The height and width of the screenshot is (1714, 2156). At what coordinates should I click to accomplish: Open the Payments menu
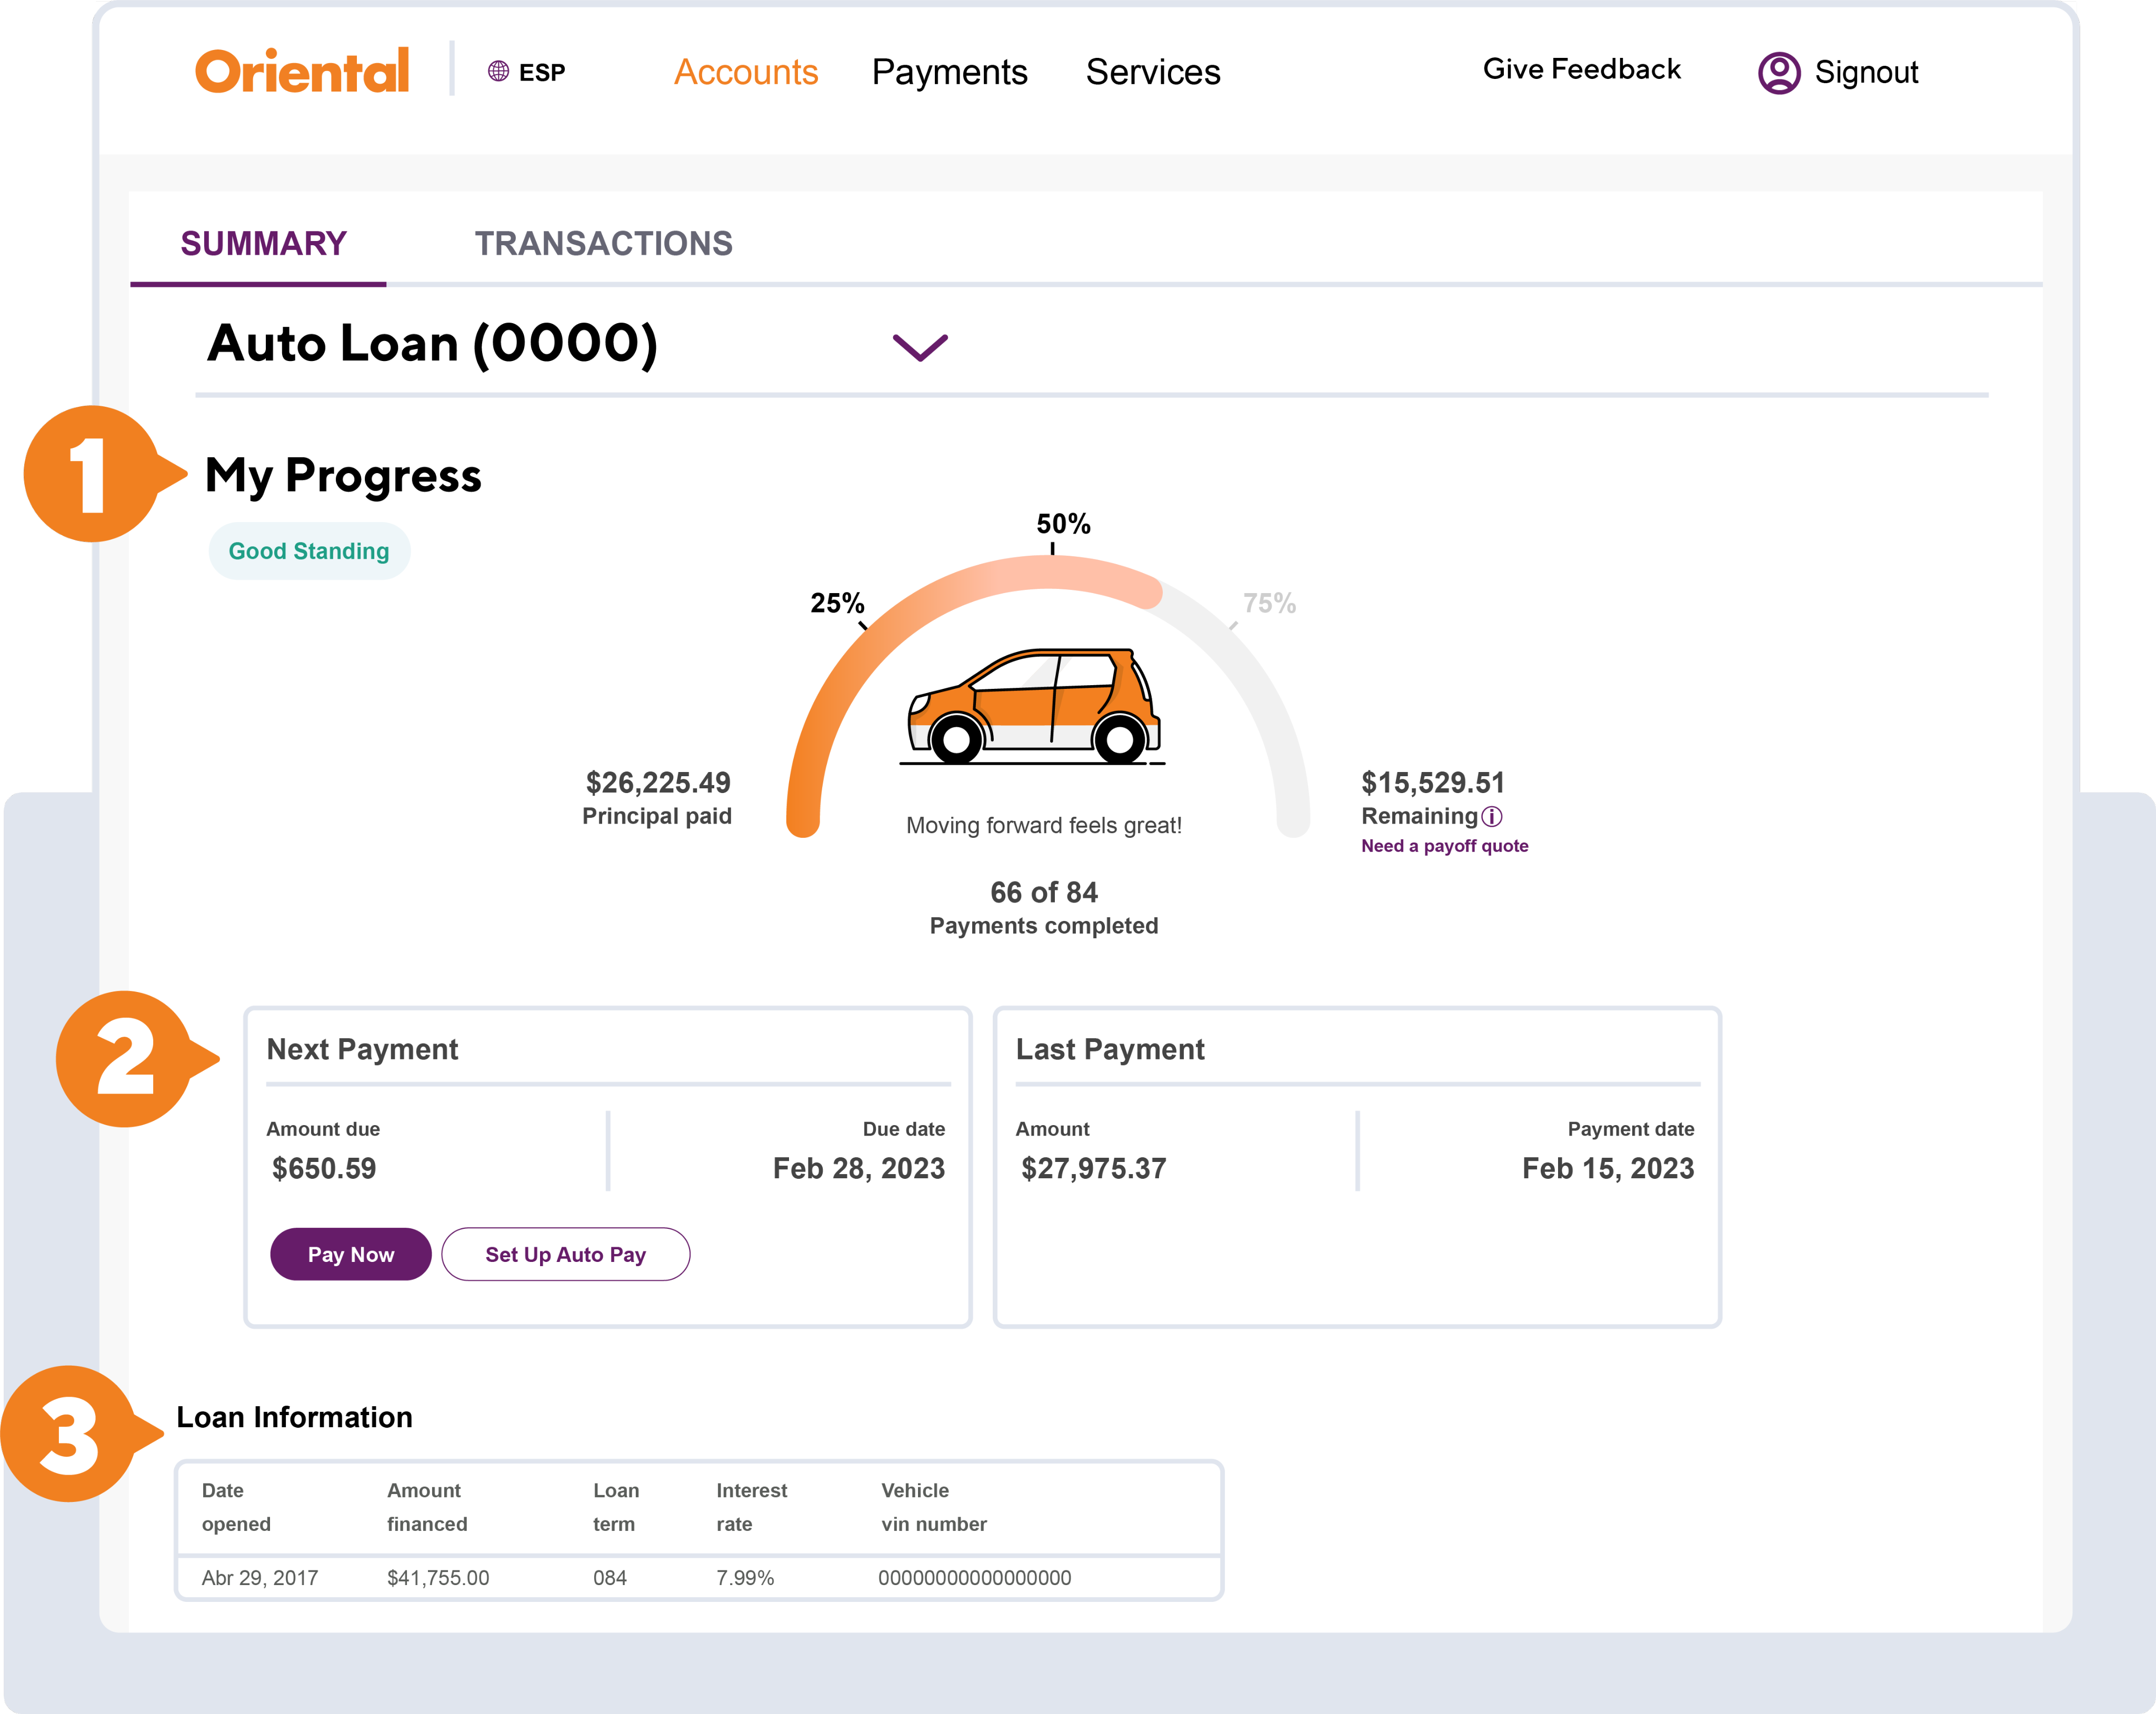[949, 72]
